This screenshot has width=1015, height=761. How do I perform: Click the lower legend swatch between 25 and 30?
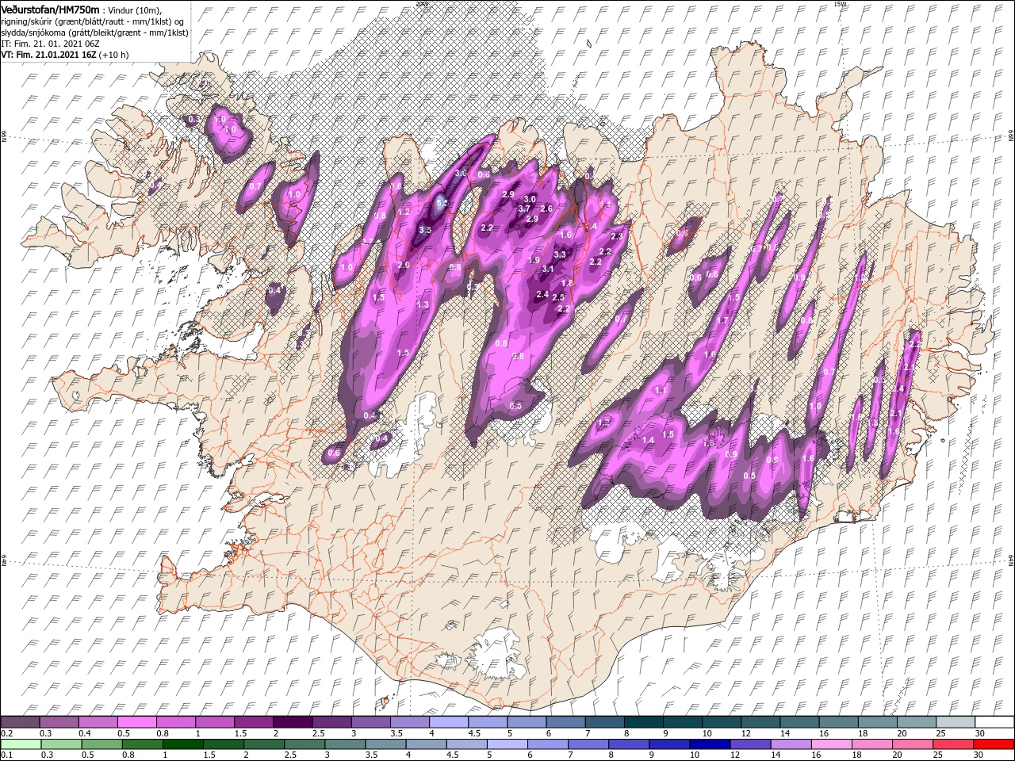coord(952,744)
